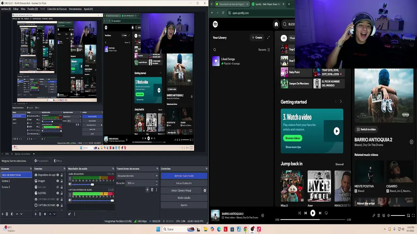This screenshot has height=234, width=417.
Task: Go to Spotify Home
Action: click(276, 24)
